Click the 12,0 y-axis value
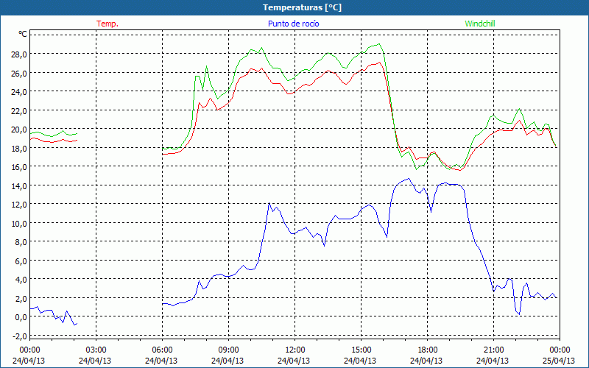The width and height of the screenshot is (589, 368). [x=19, y=205]
